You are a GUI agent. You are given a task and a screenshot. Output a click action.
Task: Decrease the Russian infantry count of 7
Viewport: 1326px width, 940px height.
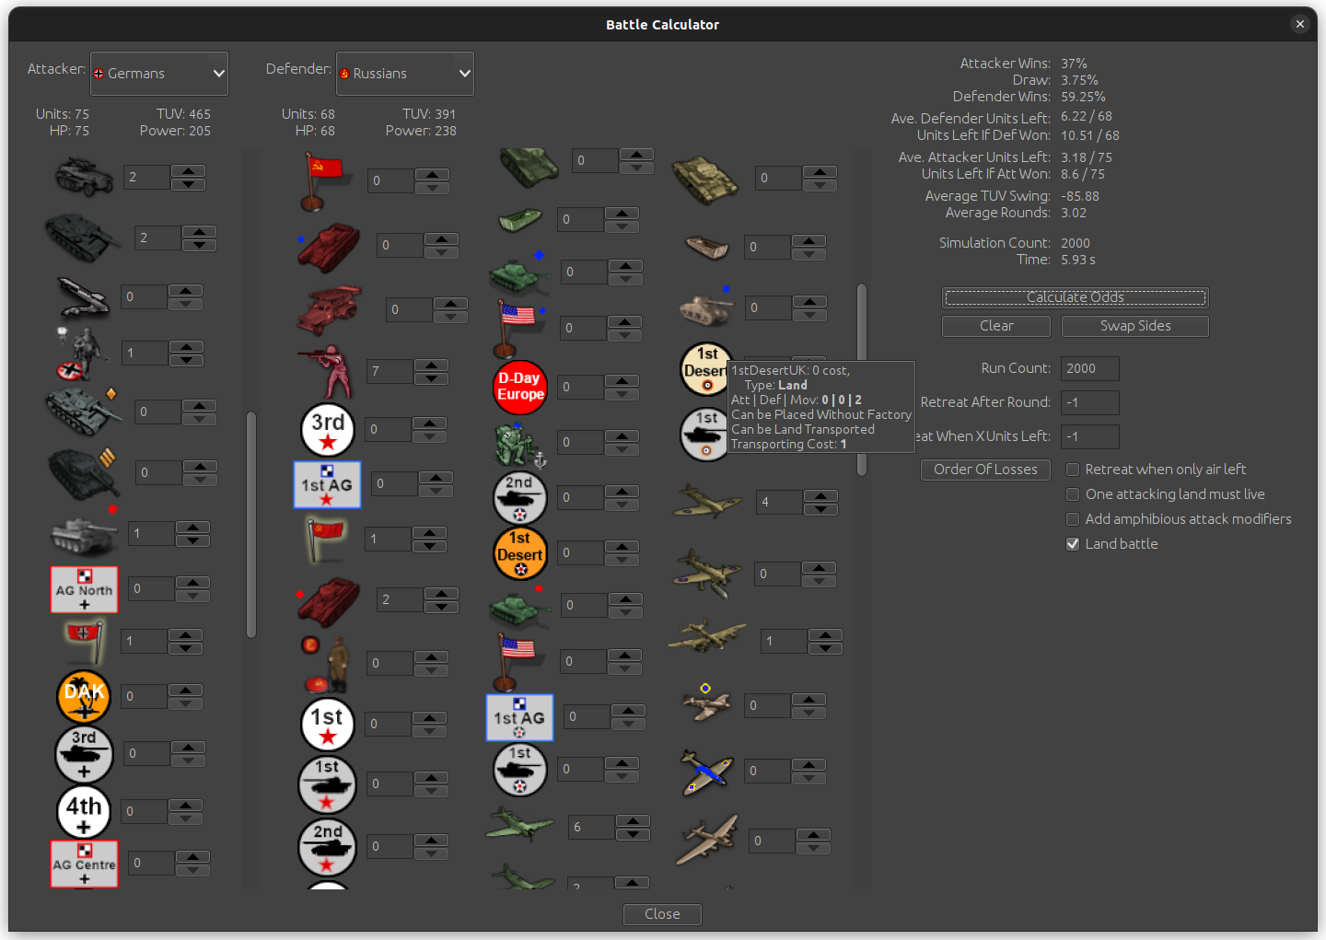431,378
